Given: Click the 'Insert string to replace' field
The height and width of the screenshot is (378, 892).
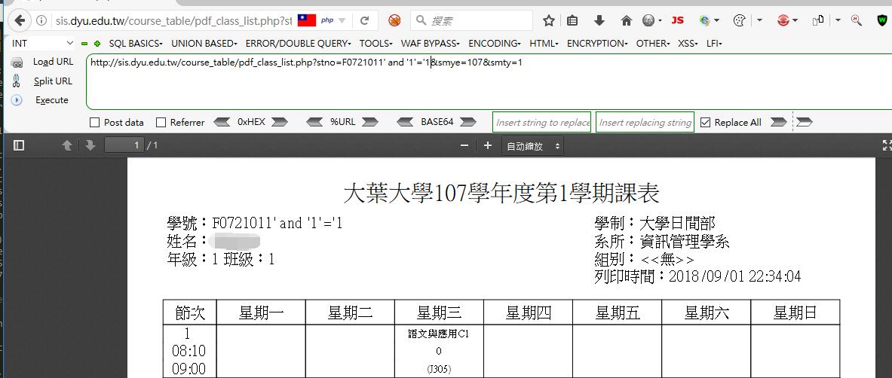Looking at the screenshot, I should click(x=541, y=122).
